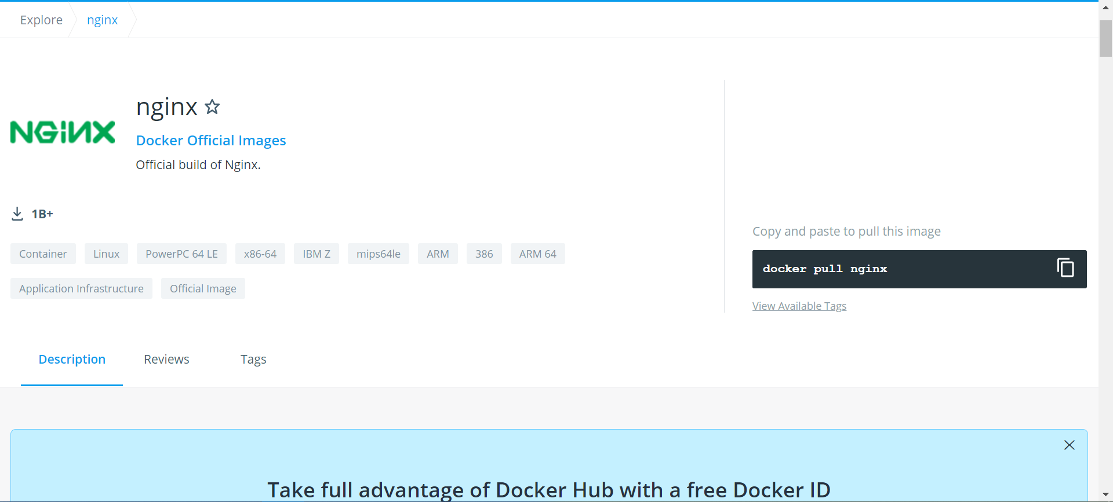Select the x86-64 architecture chip

pyautogui.click(x=260, y=254)
